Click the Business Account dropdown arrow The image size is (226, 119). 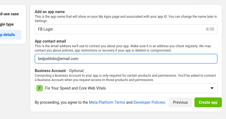[212, 88]
